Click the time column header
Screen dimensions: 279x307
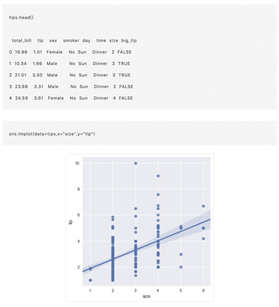[x=101, y=40]
